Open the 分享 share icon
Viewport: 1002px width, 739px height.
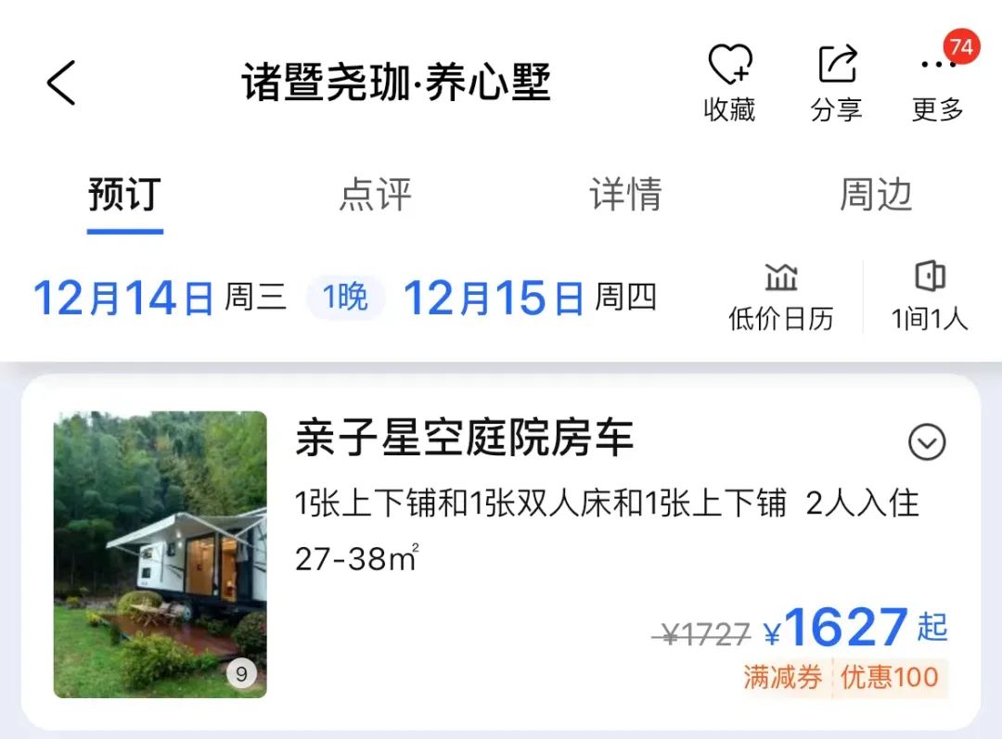click(x=837, y=64)
